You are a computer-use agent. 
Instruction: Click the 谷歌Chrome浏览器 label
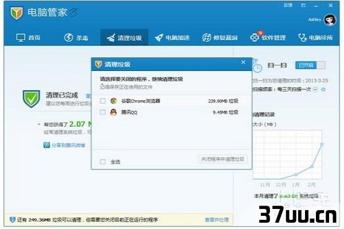tap(141, 101)
